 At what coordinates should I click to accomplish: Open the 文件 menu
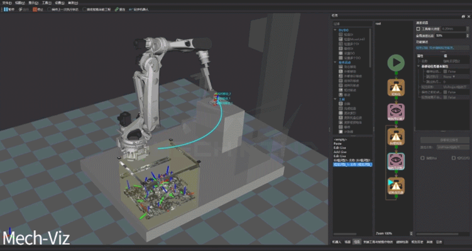coord(5,2)
